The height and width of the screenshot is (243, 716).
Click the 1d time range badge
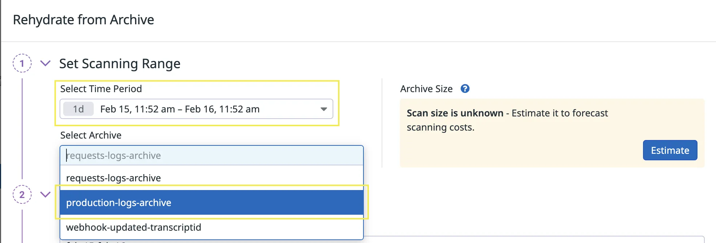click(x=78, y=109)
